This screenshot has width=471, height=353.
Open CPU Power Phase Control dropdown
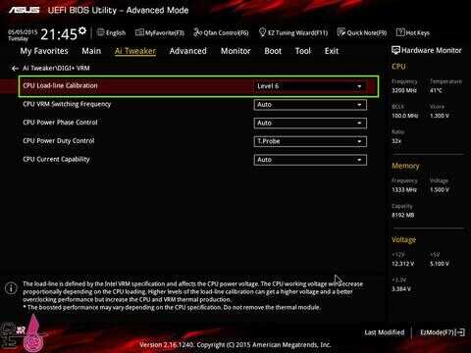coord(310,123)
